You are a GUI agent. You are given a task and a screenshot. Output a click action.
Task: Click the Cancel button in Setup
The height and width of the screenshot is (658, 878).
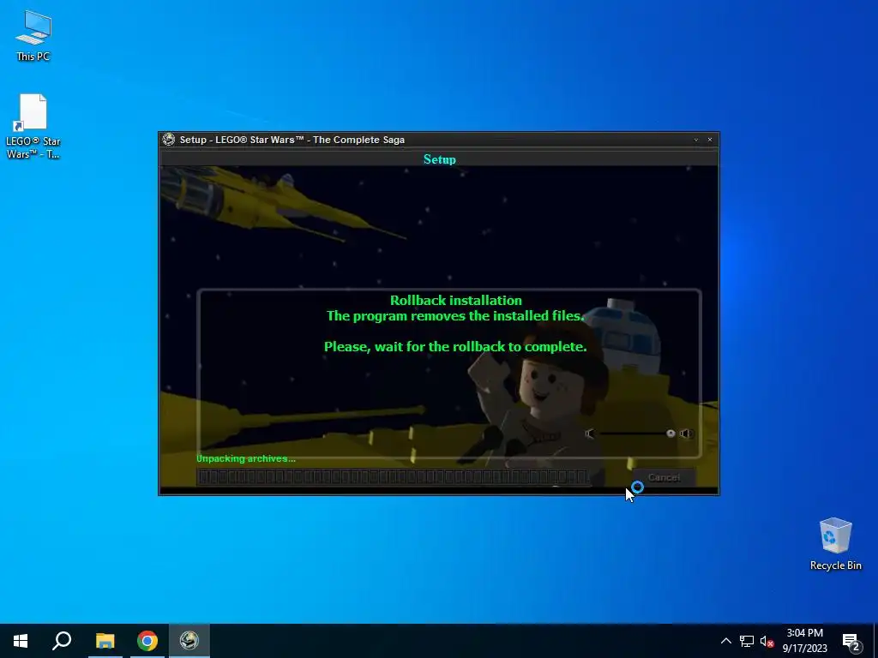665,477
